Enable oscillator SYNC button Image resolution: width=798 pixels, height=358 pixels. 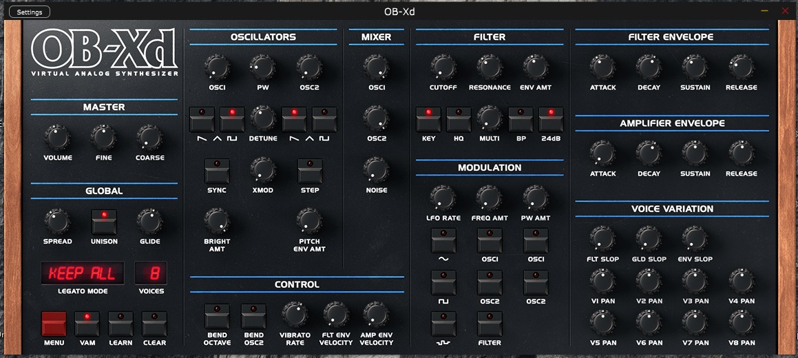pos(216,171)
